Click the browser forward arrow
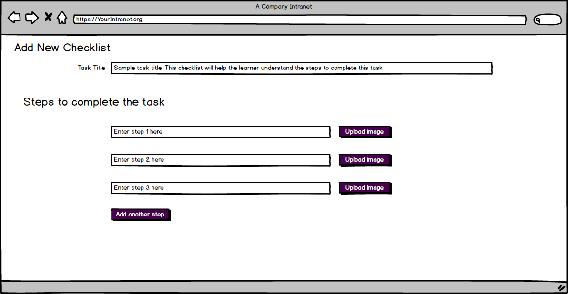 [x=32, y=17]
